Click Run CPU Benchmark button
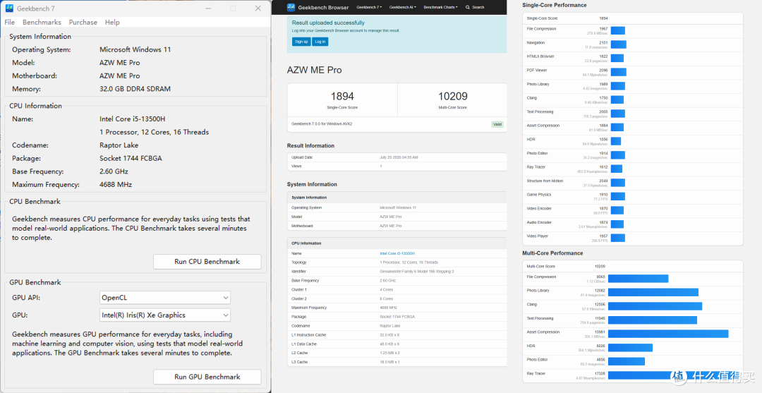The image size is (762, 393). tap(207, 261)
